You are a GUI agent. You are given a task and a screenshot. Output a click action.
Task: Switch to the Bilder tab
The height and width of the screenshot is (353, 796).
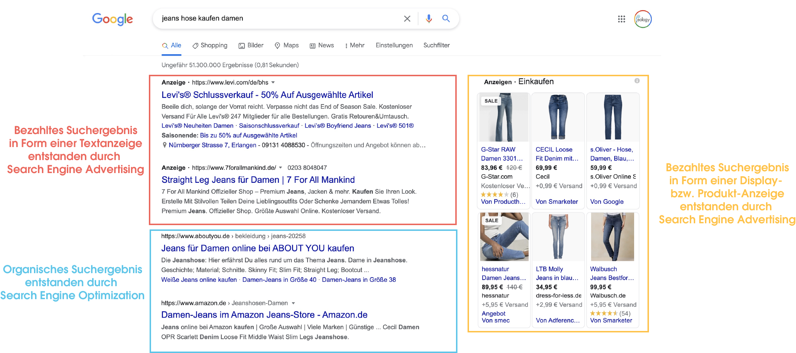tap(251, 46)
